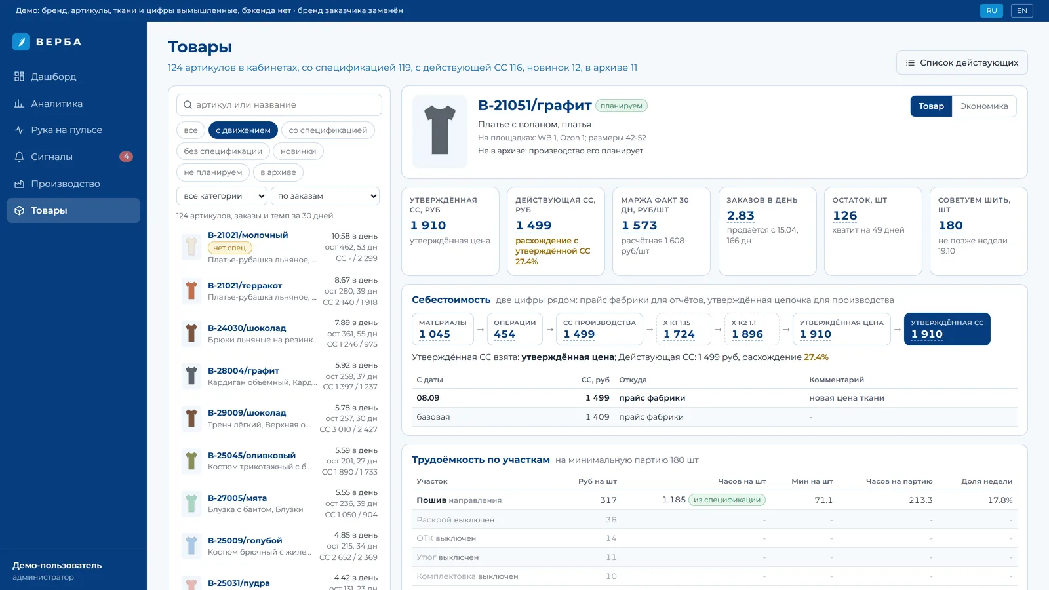Click the Верба logo icon

point(21,42)
